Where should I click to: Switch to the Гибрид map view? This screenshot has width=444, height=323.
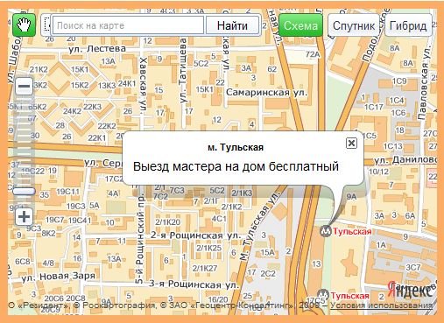[x=408, y=25]
